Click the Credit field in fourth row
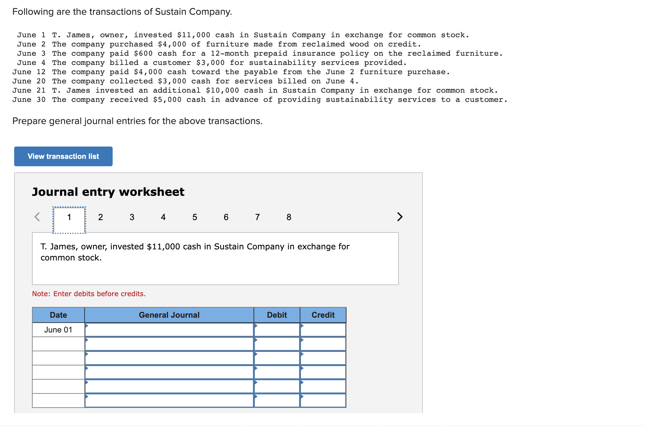 tap(323, 372)
